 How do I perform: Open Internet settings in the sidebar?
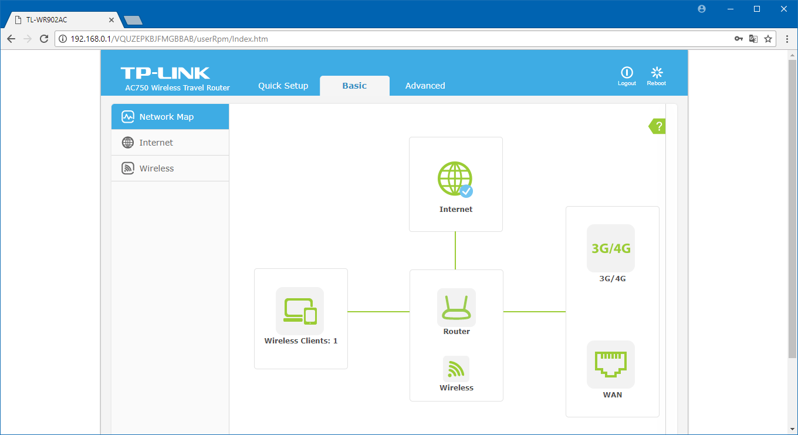(x=170, y=143)
